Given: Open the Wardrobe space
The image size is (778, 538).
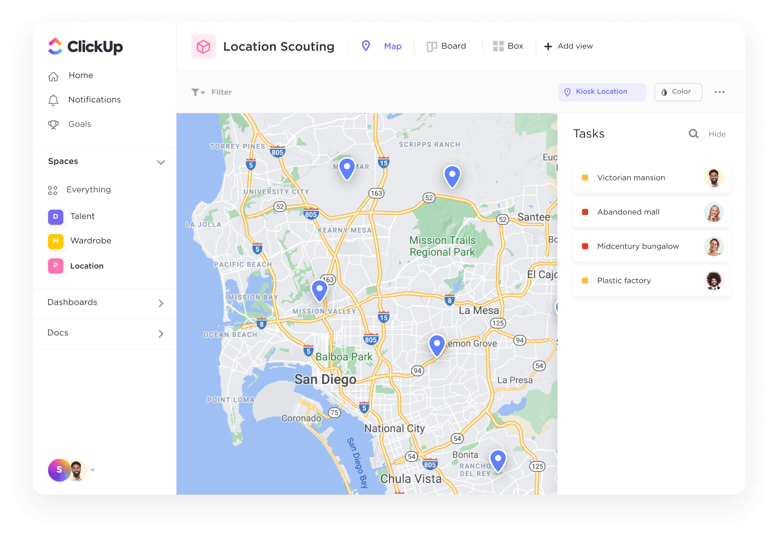Looking at the screenshot, I should [91, 241].
